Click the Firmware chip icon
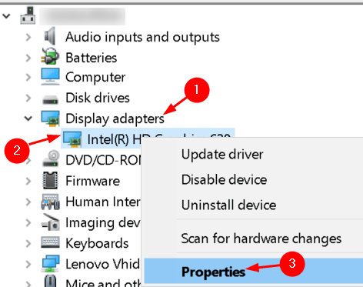This screenshot has width=363, height=287. coord(50,181)
